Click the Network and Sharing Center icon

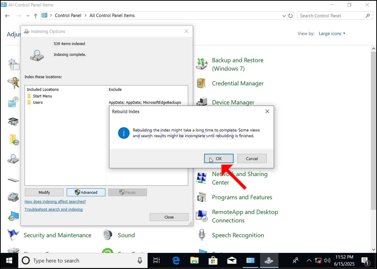point(201,178)
